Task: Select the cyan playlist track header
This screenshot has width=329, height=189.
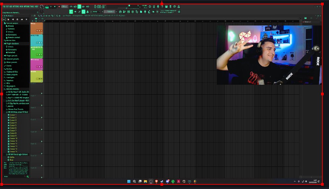Action: [36, 40]
